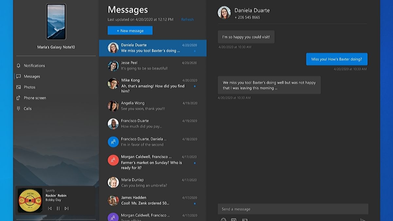This screenshot has height=221, width=393.
Task: Click the blue group chat avatar icon
Action: pos(113,142)
